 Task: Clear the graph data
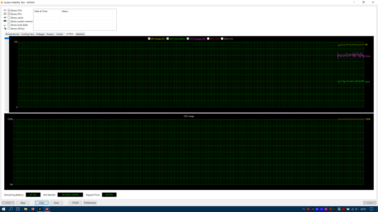[x=42, y=203]
